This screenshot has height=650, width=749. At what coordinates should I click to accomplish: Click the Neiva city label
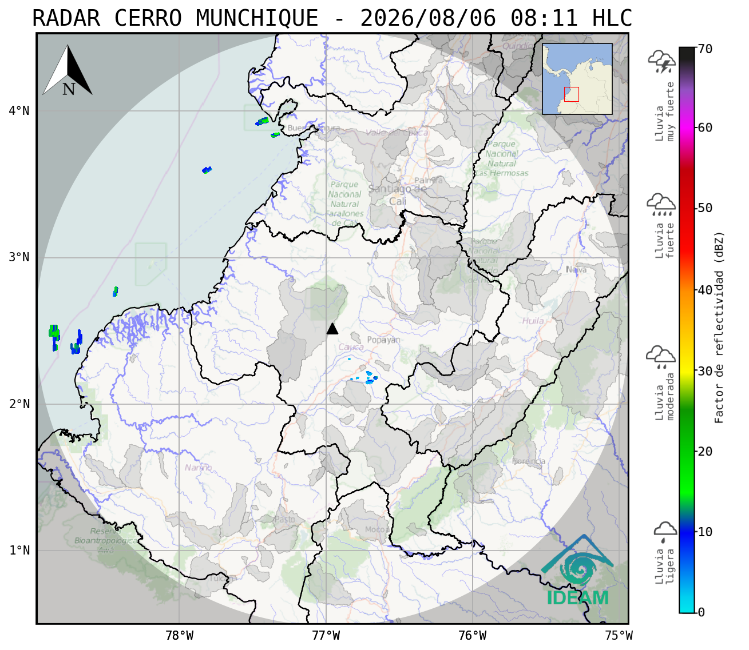coord(576,270)
